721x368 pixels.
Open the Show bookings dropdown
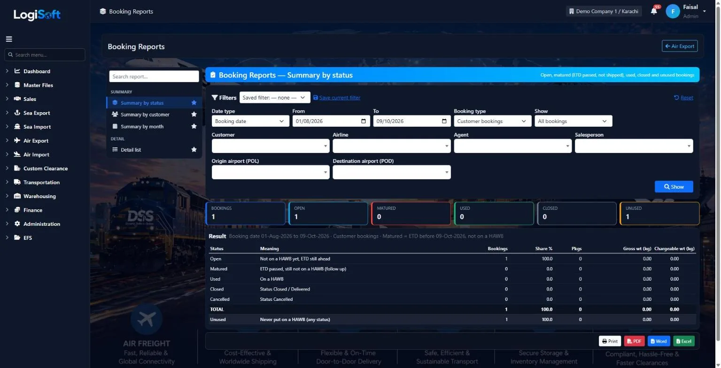click(574, 121)
